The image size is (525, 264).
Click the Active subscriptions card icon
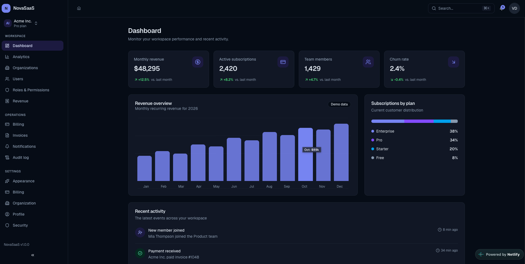click(x=283, y=62)
